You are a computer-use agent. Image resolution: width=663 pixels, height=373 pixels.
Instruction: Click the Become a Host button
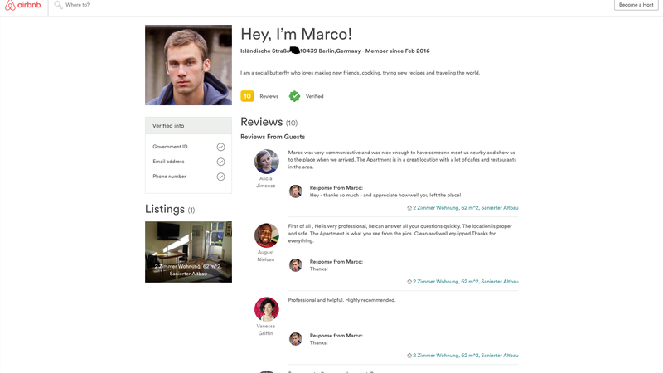[x=636, y=5]
